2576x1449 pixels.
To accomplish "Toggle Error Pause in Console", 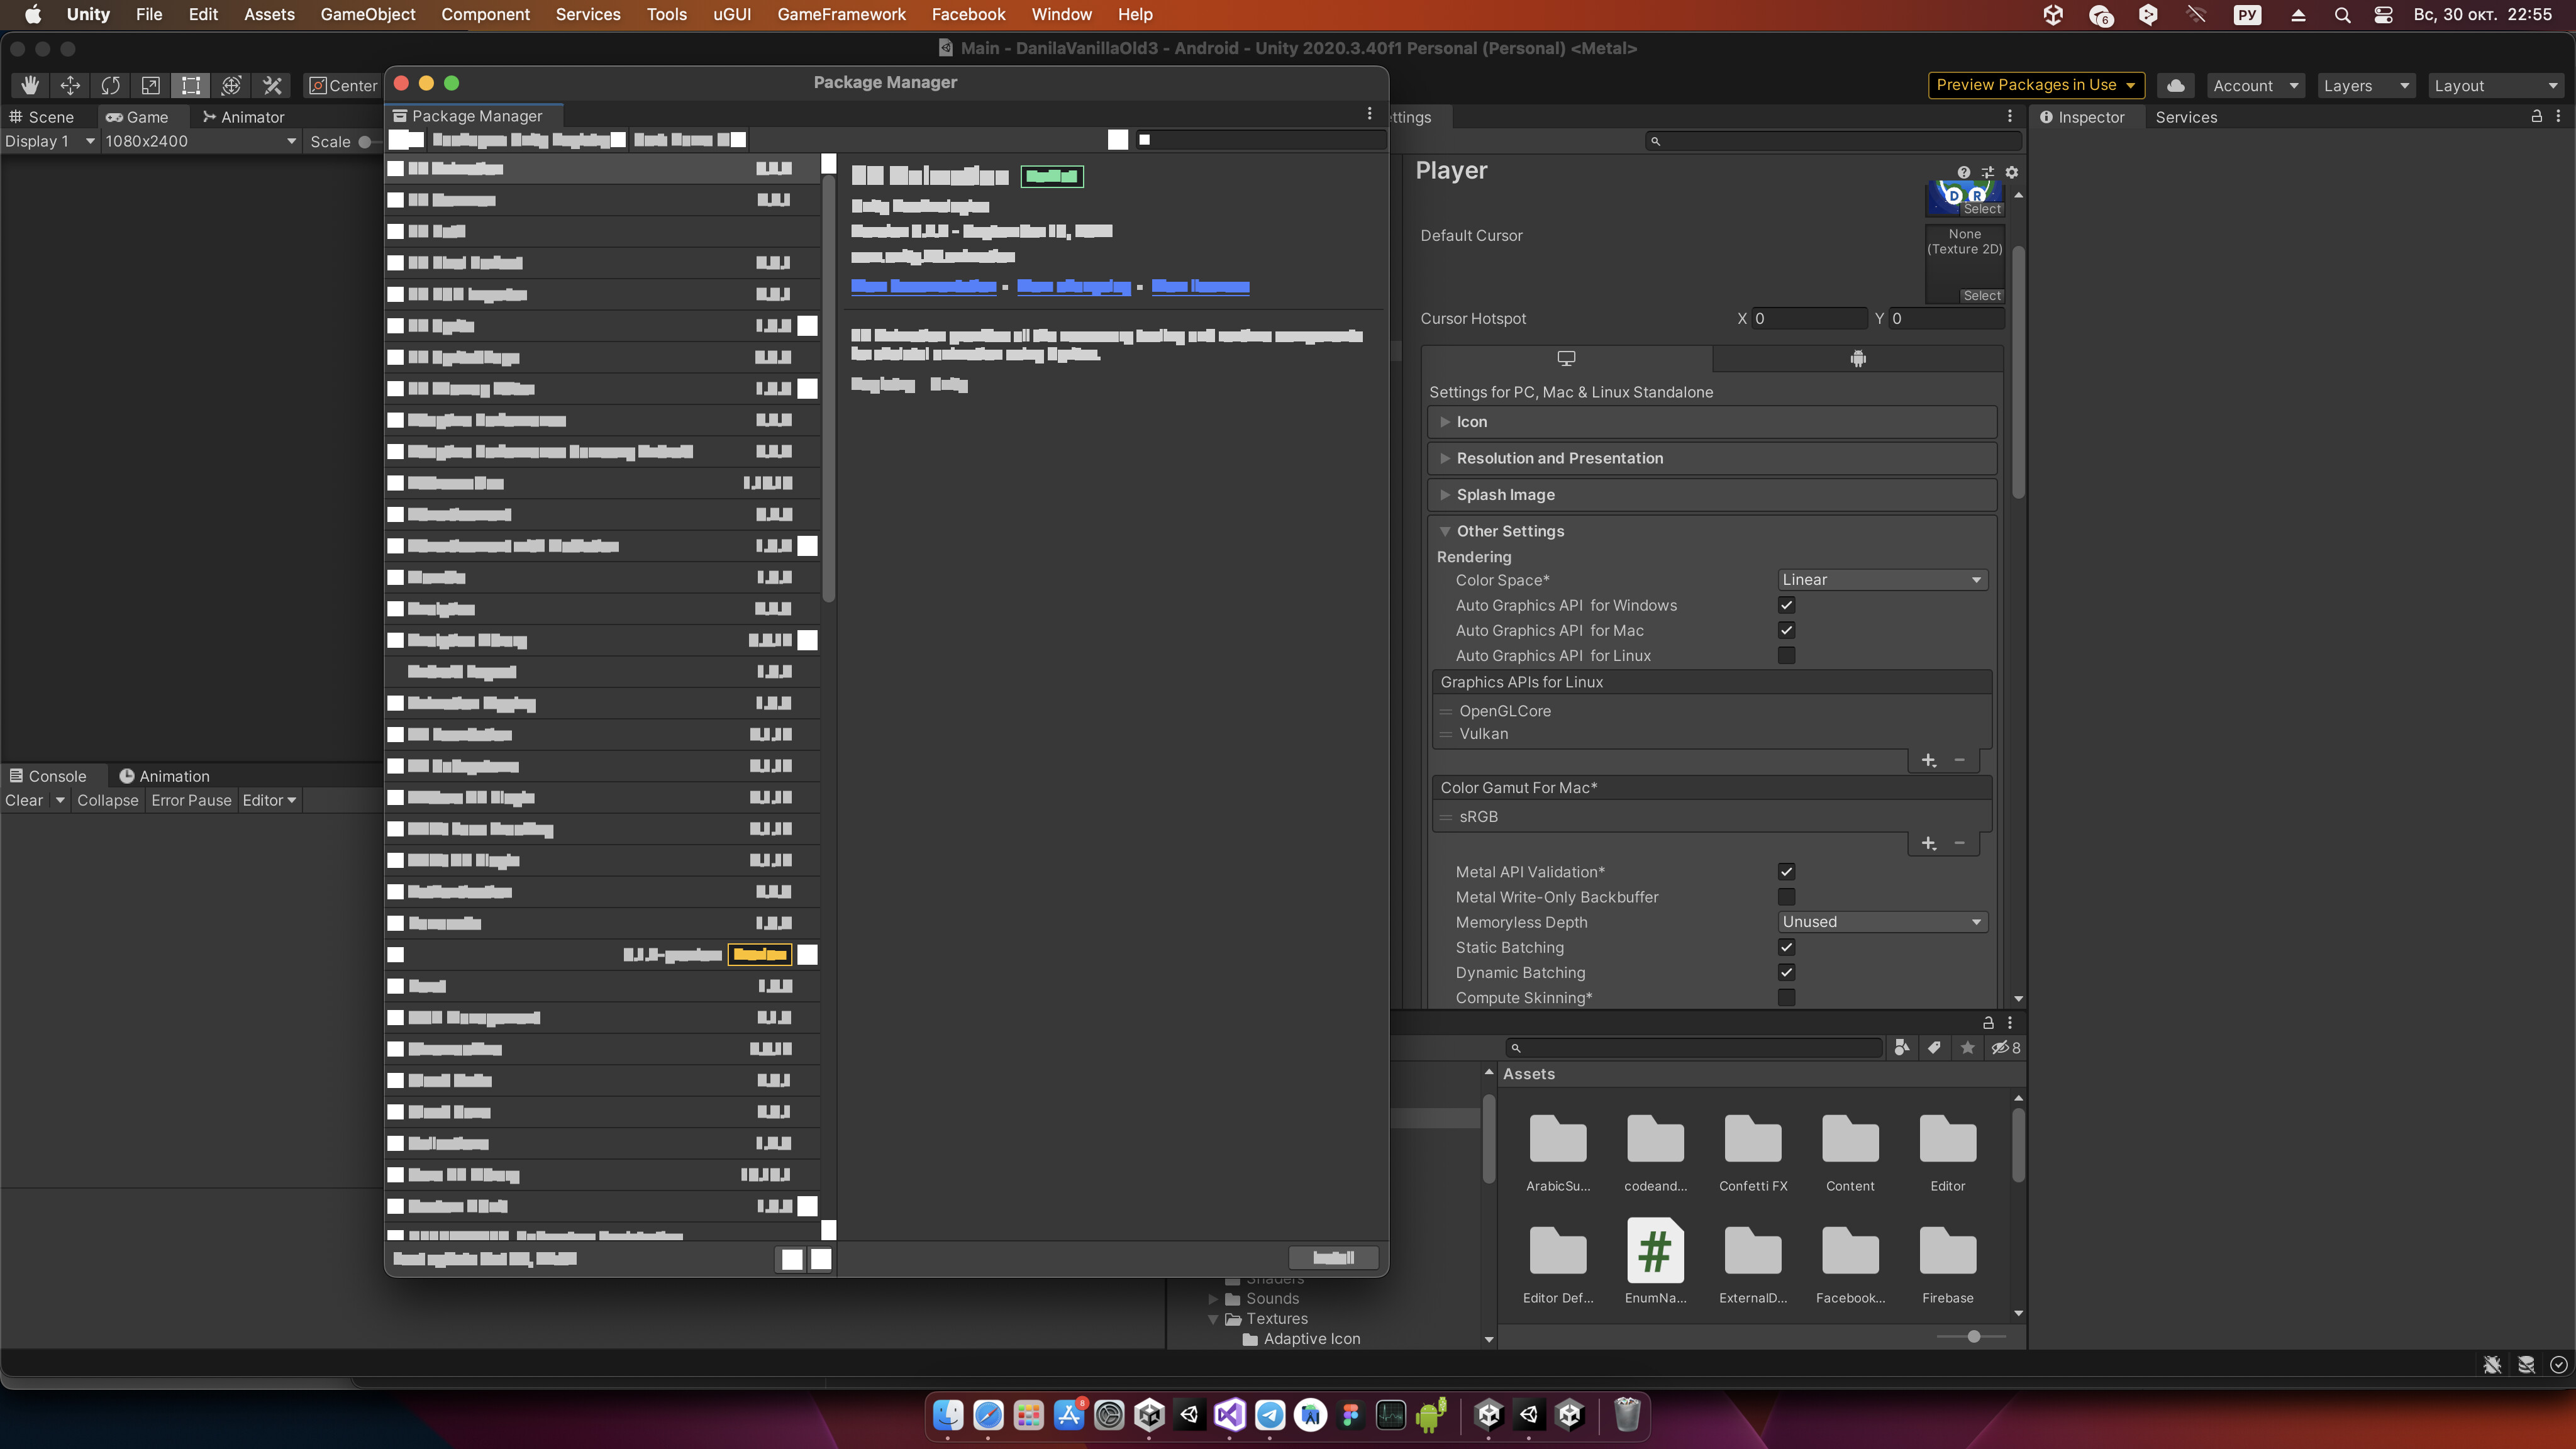I will click(191, 801).
